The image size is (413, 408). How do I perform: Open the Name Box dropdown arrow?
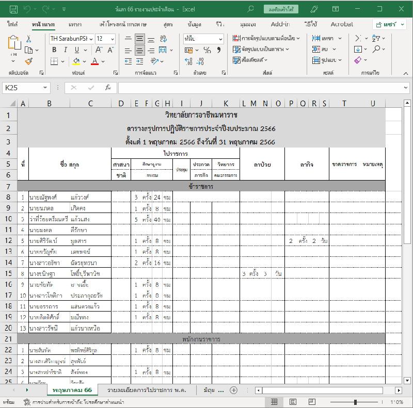point(45,88)
